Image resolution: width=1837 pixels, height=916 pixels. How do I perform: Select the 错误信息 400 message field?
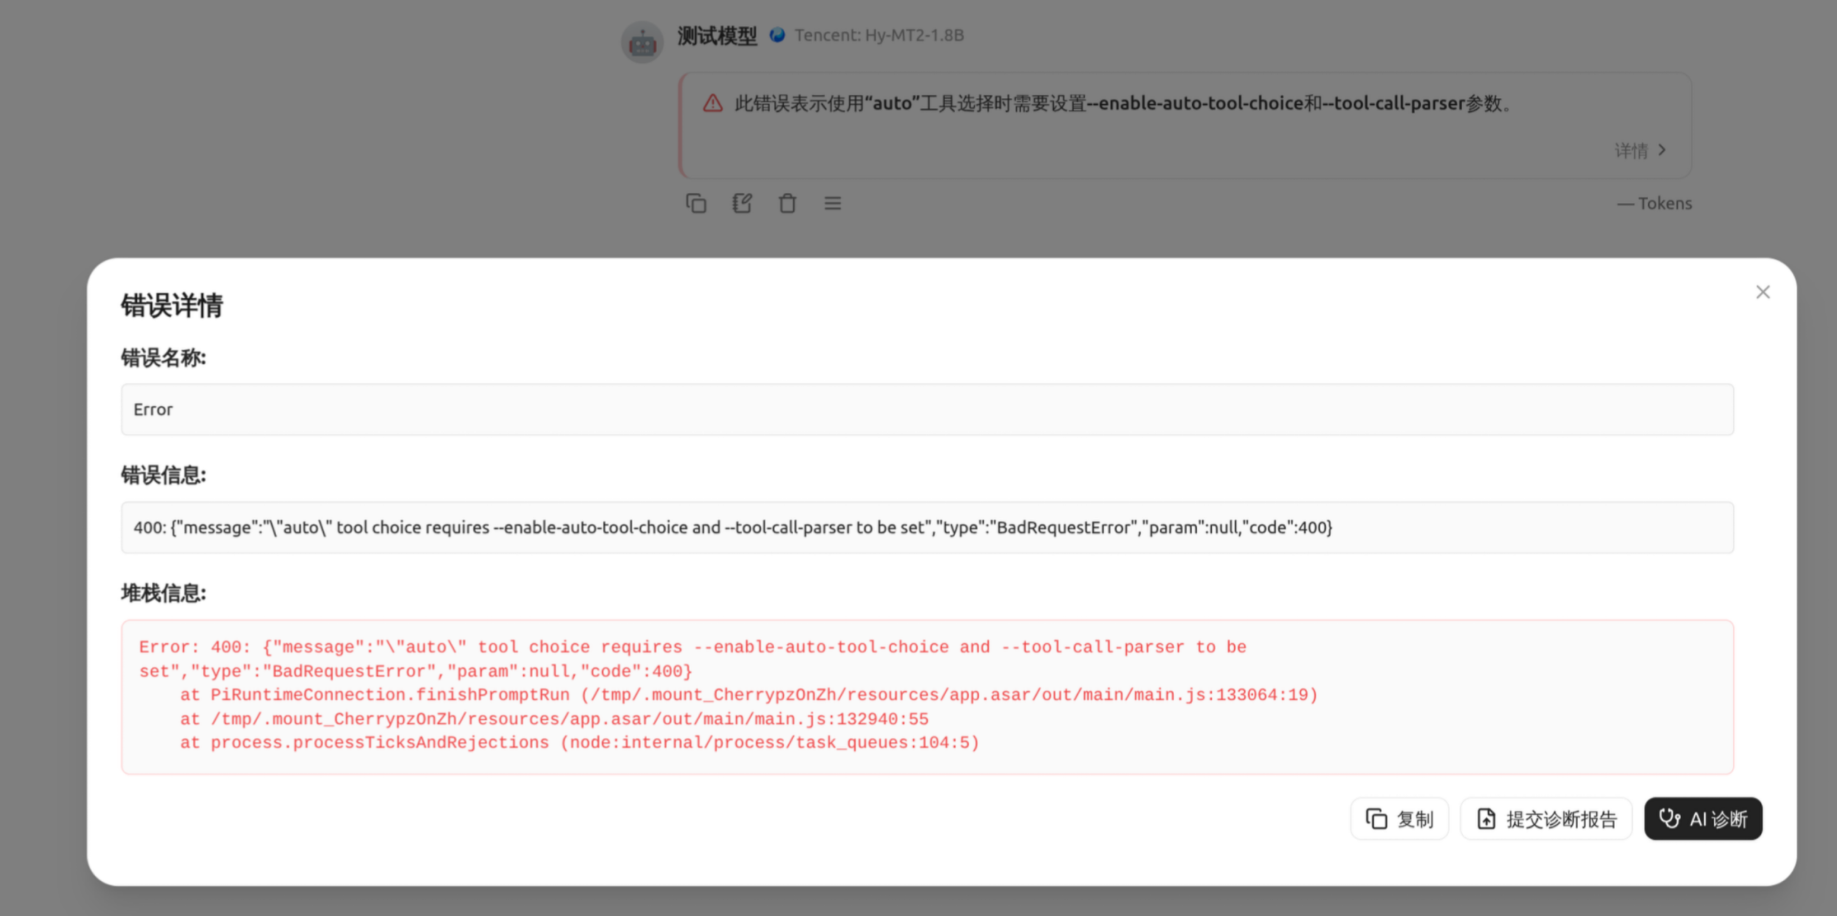(x=927, y=527)
